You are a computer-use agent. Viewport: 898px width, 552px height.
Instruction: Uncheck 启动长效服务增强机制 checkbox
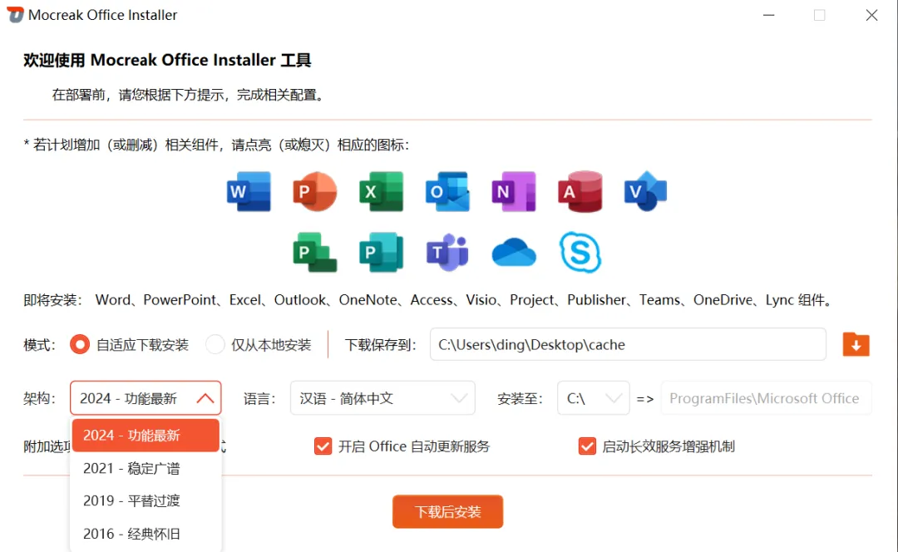coord(587,446)
